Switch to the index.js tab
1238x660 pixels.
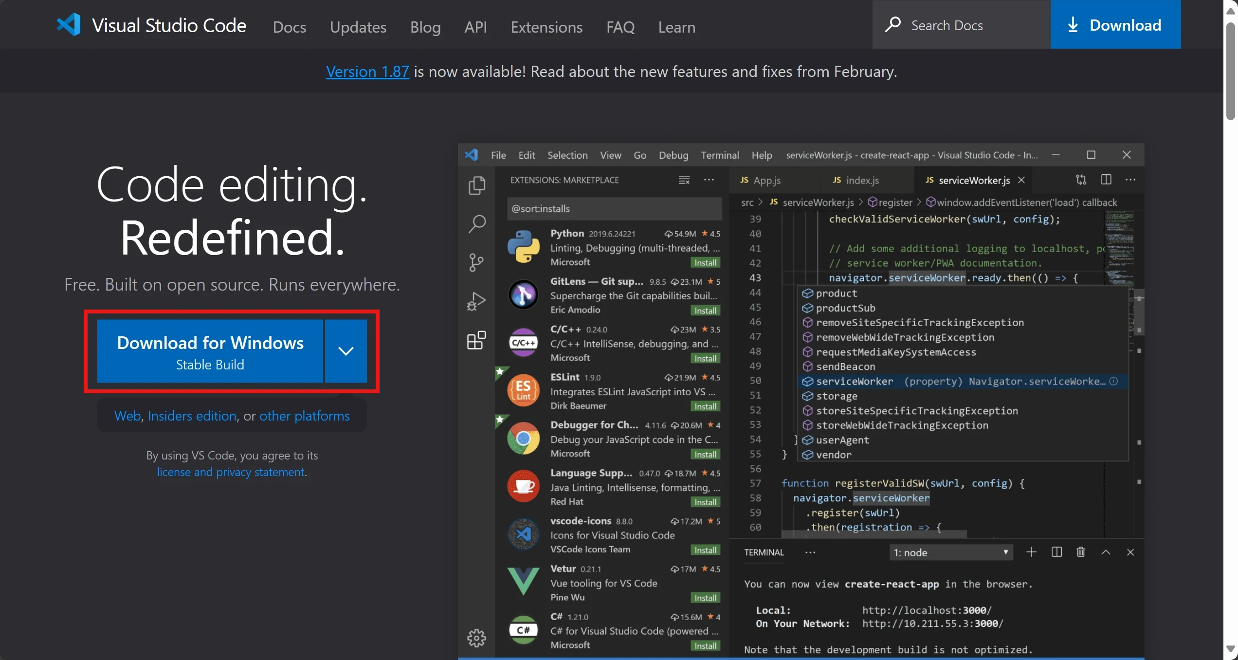pyautogui.click(x=867, y=180)
